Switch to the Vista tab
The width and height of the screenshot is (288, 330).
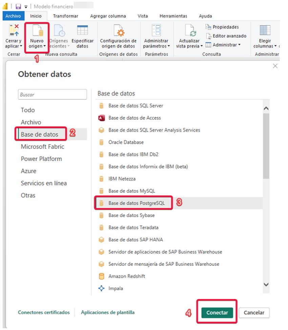pos(143,16)
